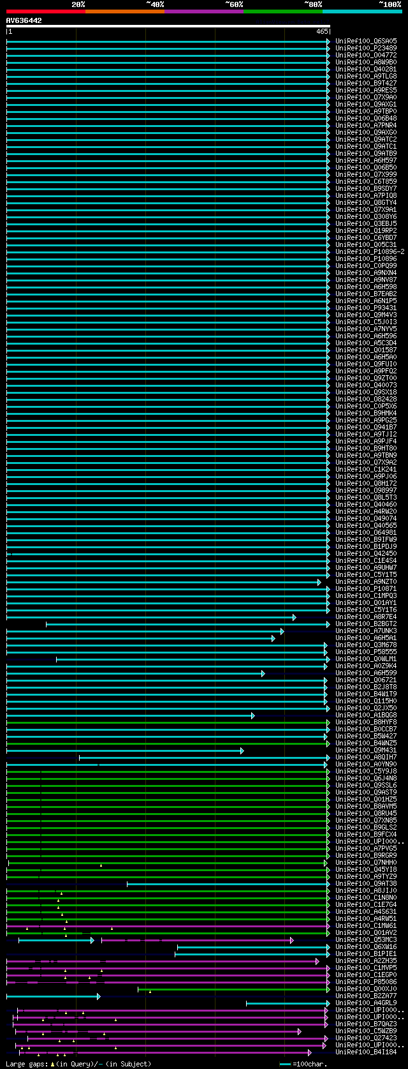Viewport: 408px width, 1069px height.
Task: Select the UniRef100_A7UNK3 label
Action: (x=366, y=631)
